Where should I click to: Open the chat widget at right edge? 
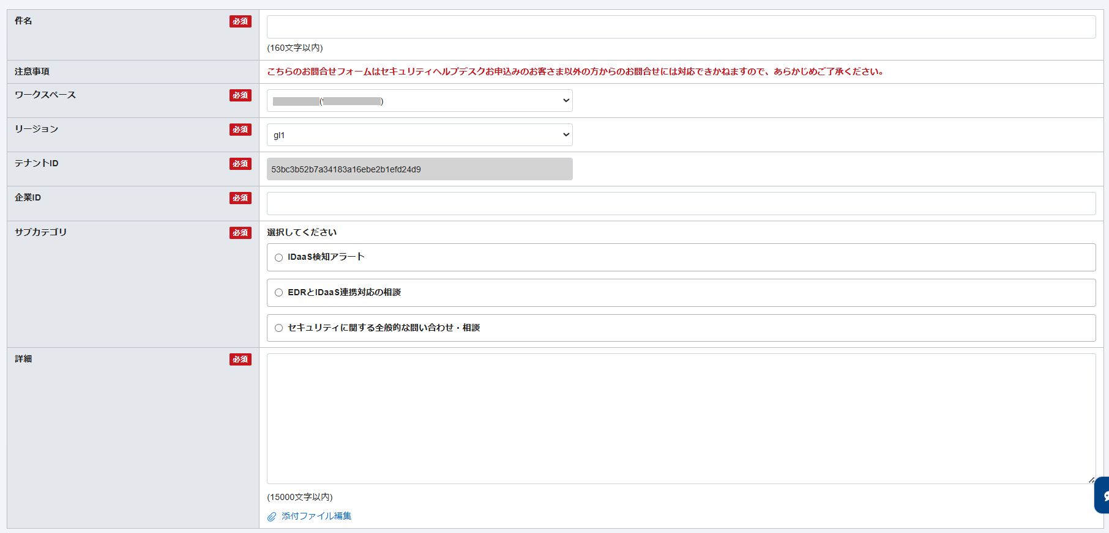[1103, 495]
